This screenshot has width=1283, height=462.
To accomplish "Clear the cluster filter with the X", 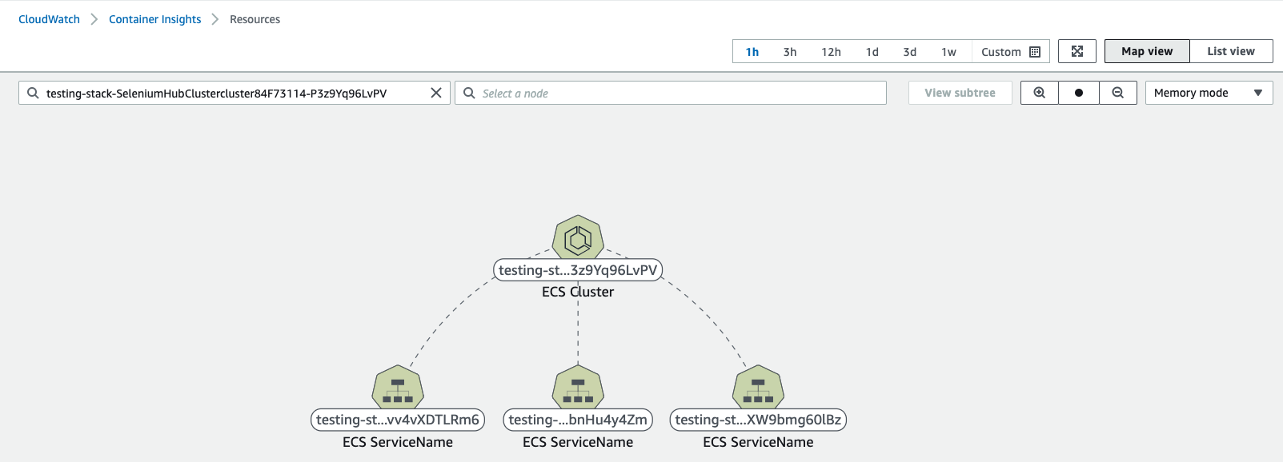I will pyautogui.click(x=436, y=93).
